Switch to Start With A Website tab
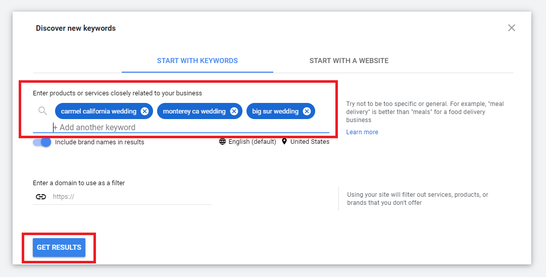 click(x=349, y=61)
